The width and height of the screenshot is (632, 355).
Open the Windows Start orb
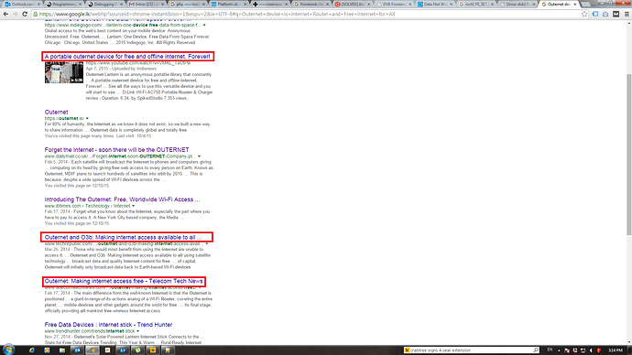pos(8,350)
